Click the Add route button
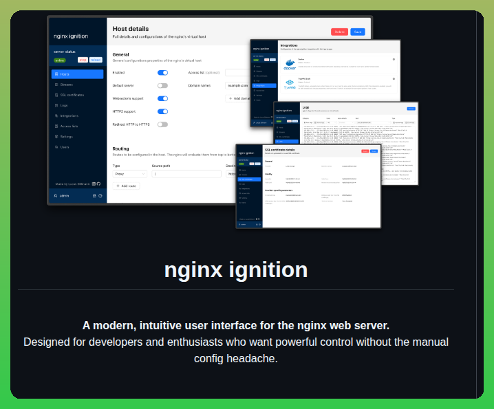The height and width of the screenshot is (409, 494). [126, 186]
